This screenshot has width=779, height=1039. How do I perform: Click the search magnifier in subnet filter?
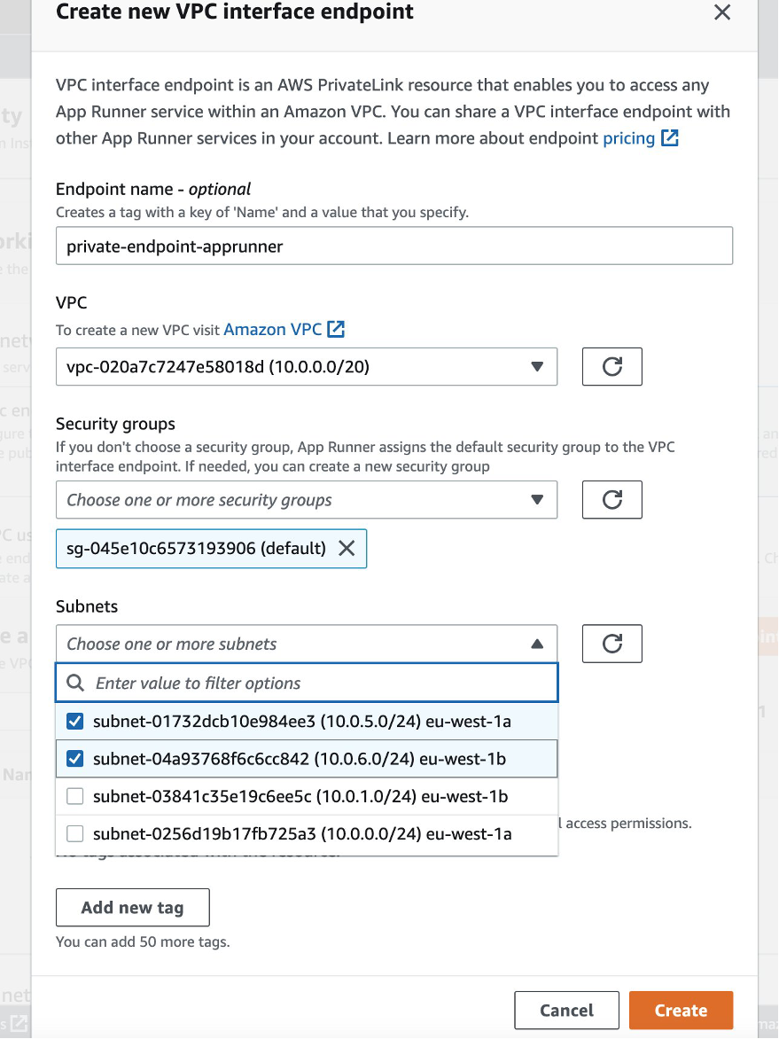[x=74, y=683]
